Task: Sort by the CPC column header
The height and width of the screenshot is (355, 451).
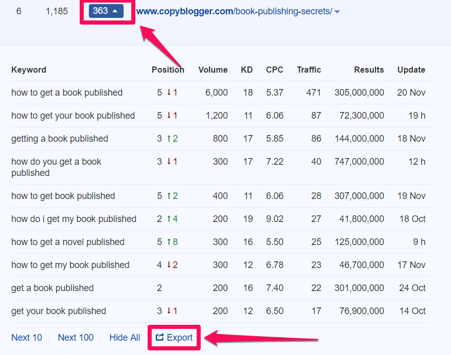Action: [x=274, y=70]
